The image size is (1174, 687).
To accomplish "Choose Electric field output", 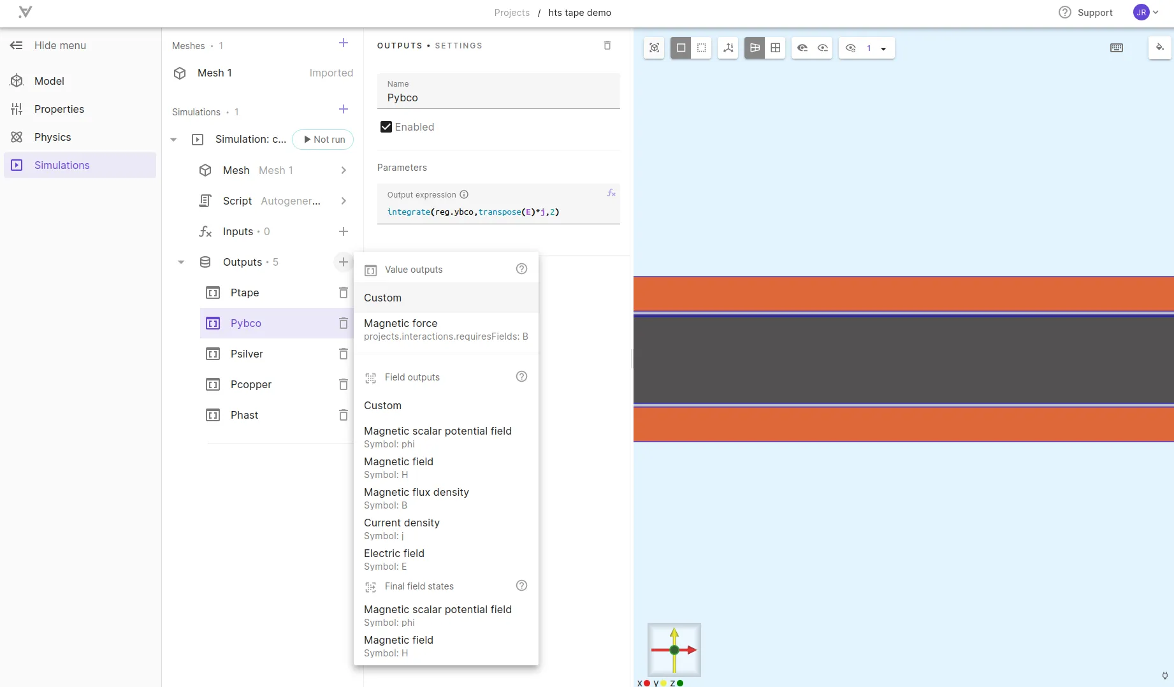I will tap(446, 559).
